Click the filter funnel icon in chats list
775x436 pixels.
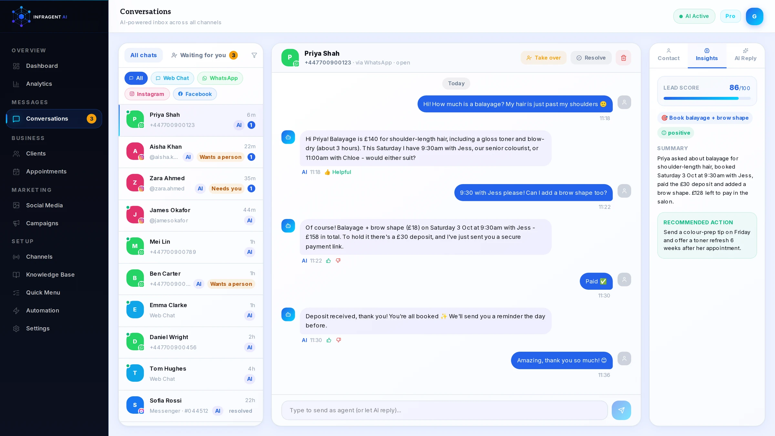tap(254, 55)
